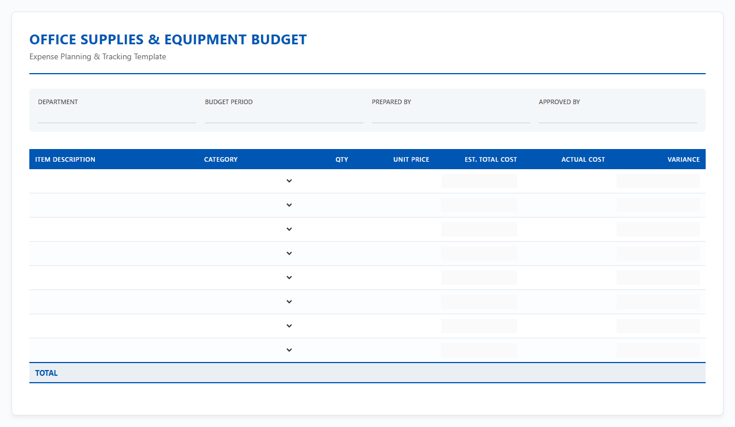The height and width of the screenshot is (427, 735).
Task: Select sixth row's Est. Total Cost box
Action: pyautogui.click(x=479, y=302)
